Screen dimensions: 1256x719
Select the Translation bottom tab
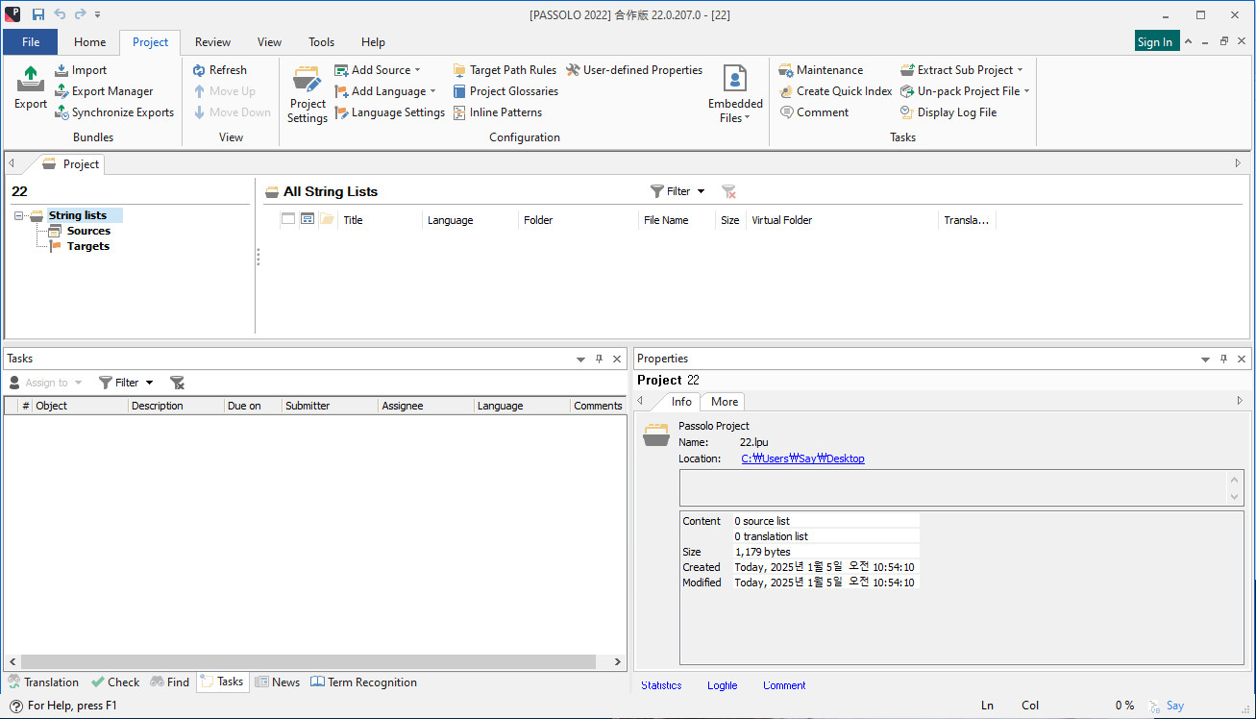click(43, 682)
